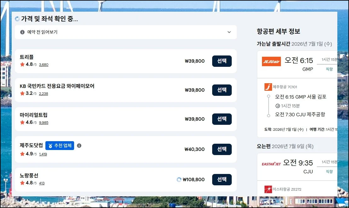Click the 추천 업체 badge
This screenshot has height=208, width=349.
tap(60, 146)
